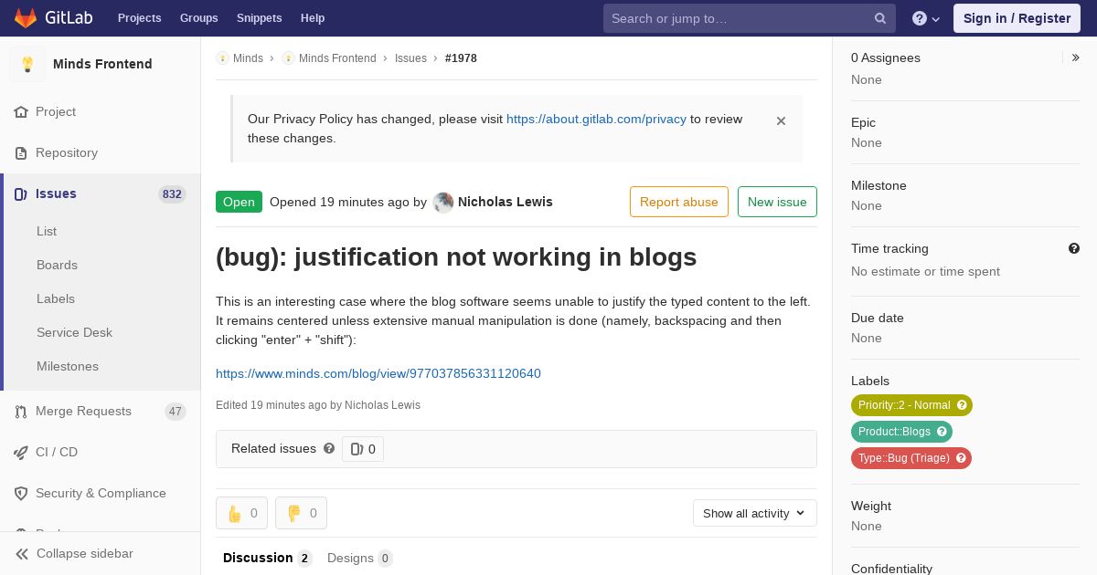Click the Repository file icon
Viewport: 1097px width, 575px height.
[21, 153]
